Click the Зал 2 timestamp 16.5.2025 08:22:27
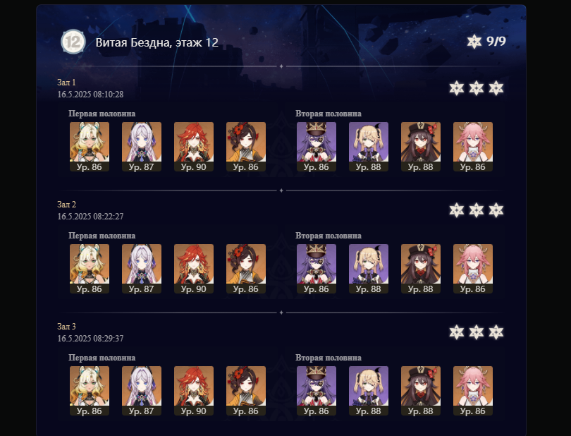 click(x=90, y=216)
